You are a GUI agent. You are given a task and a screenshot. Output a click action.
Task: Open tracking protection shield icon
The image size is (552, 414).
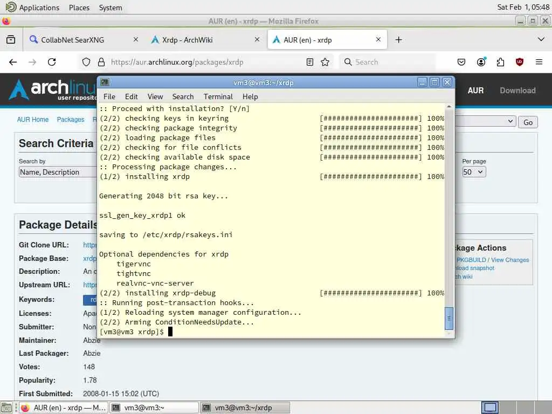[86, 63]
